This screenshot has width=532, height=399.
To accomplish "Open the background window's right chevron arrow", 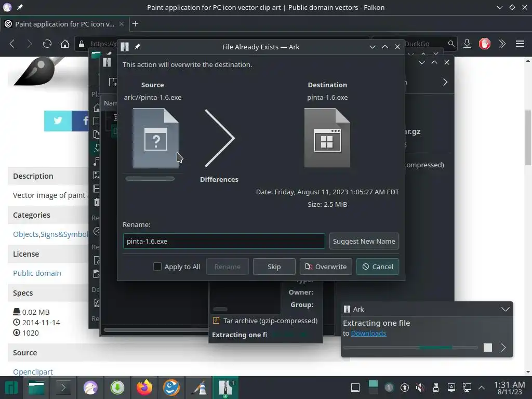I will pyautogui.click(x=445, y=82).
